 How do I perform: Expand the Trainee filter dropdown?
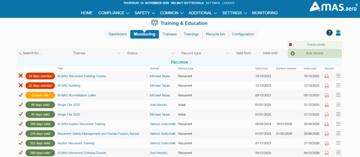tap(97, 53)
